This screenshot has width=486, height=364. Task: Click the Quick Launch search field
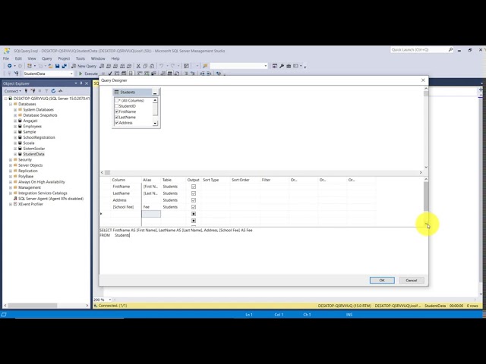coord(418,49)
